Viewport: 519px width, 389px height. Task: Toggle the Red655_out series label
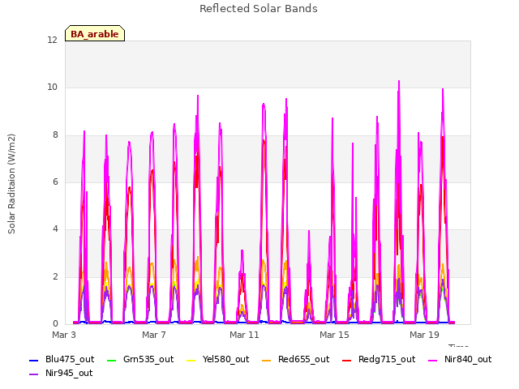pyautogui.click(x=304, y=360)
